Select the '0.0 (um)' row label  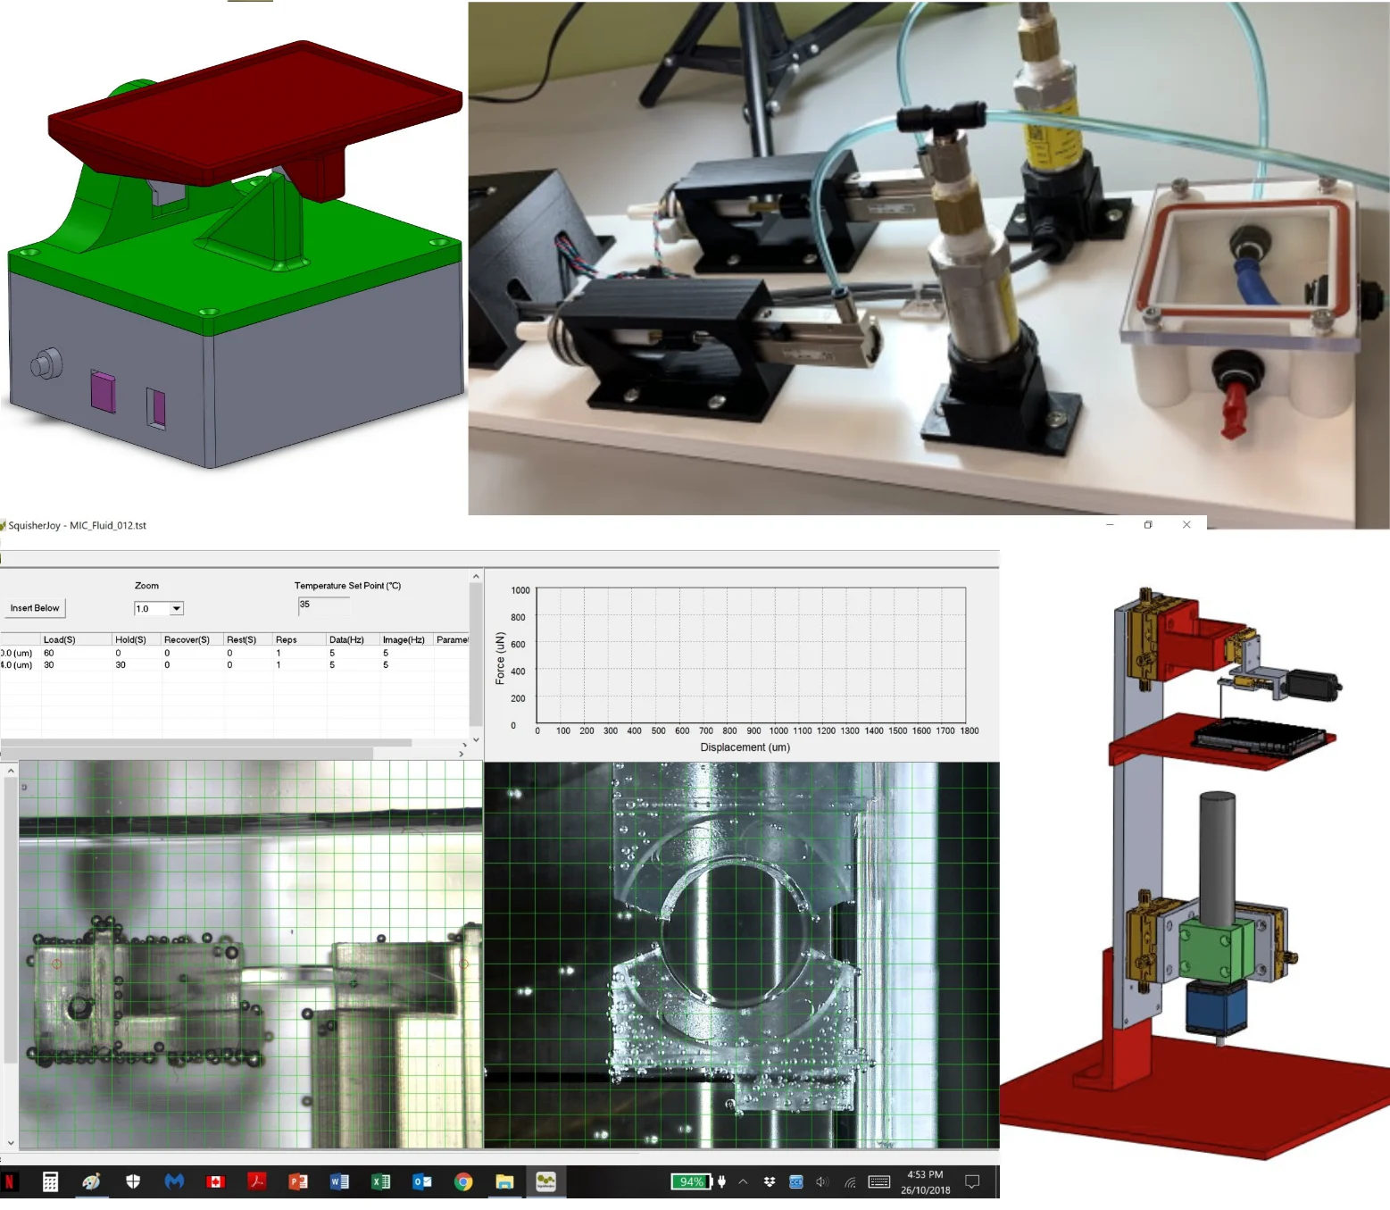pyautogui.click(x=16, y=654)
